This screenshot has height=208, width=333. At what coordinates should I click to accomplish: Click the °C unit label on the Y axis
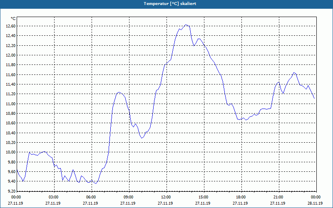coord(13,19)
